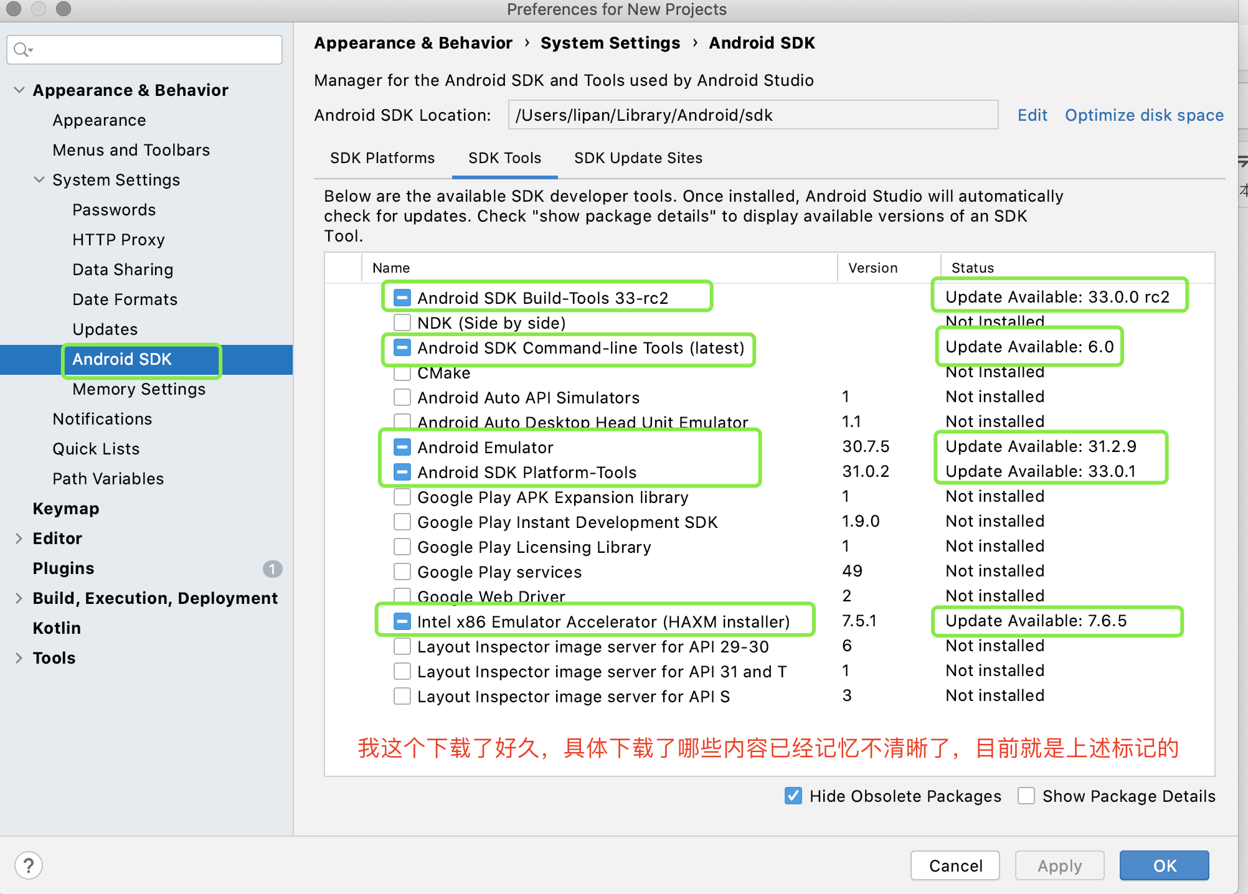This screenshot has height=894, width=1248.
Task: Expand Build, Execution, Deployment node
Action: 19,598
